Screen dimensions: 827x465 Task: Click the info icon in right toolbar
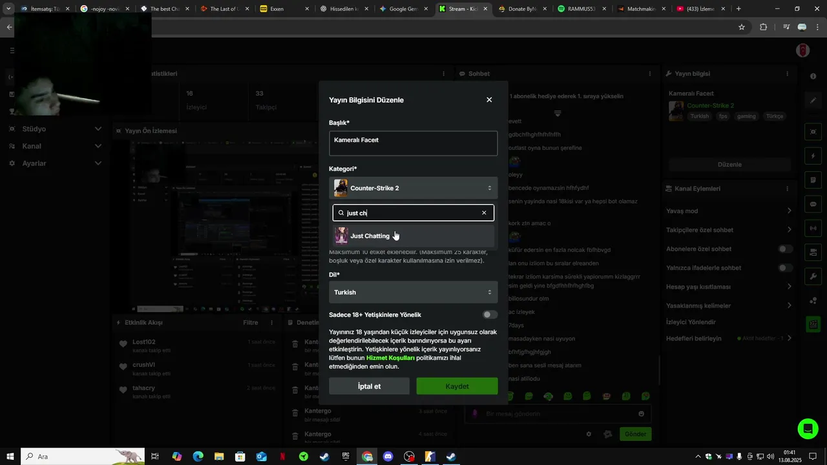point(813,76)
